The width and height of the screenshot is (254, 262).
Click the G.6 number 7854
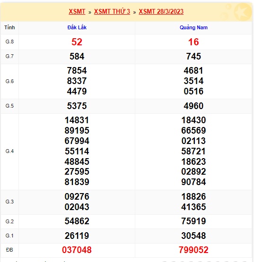click(x=77, y=70)
